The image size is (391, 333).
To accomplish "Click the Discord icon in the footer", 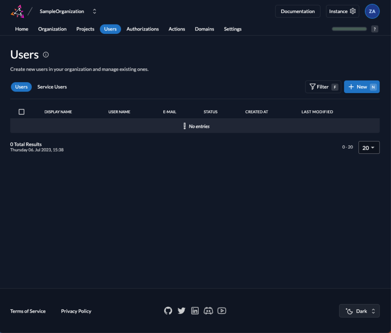I will pos(208,311).
